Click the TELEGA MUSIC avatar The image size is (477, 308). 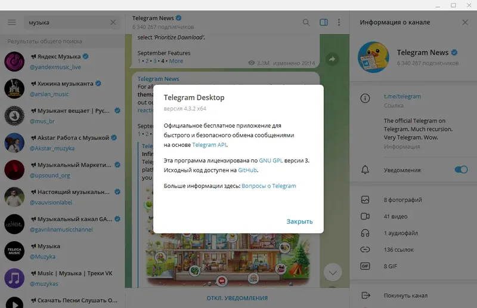(x=14, y=251)
